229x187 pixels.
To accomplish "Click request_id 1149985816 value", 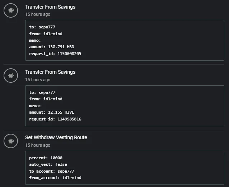I will pos(69,119).
